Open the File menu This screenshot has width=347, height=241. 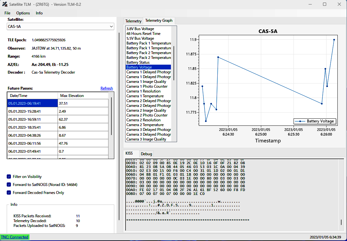pyautogui.click(x=7, y=13)
